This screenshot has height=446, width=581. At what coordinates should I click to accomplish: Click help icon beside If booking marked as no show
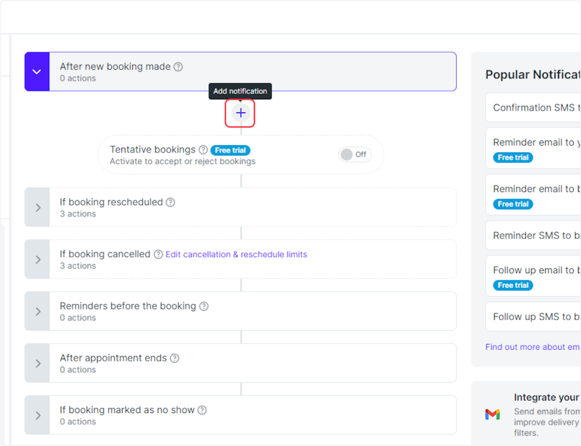pyautogui.click(x=202, y=410)
